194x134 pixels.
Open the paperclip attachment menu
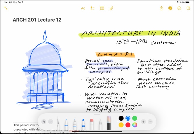click(111, 8)
